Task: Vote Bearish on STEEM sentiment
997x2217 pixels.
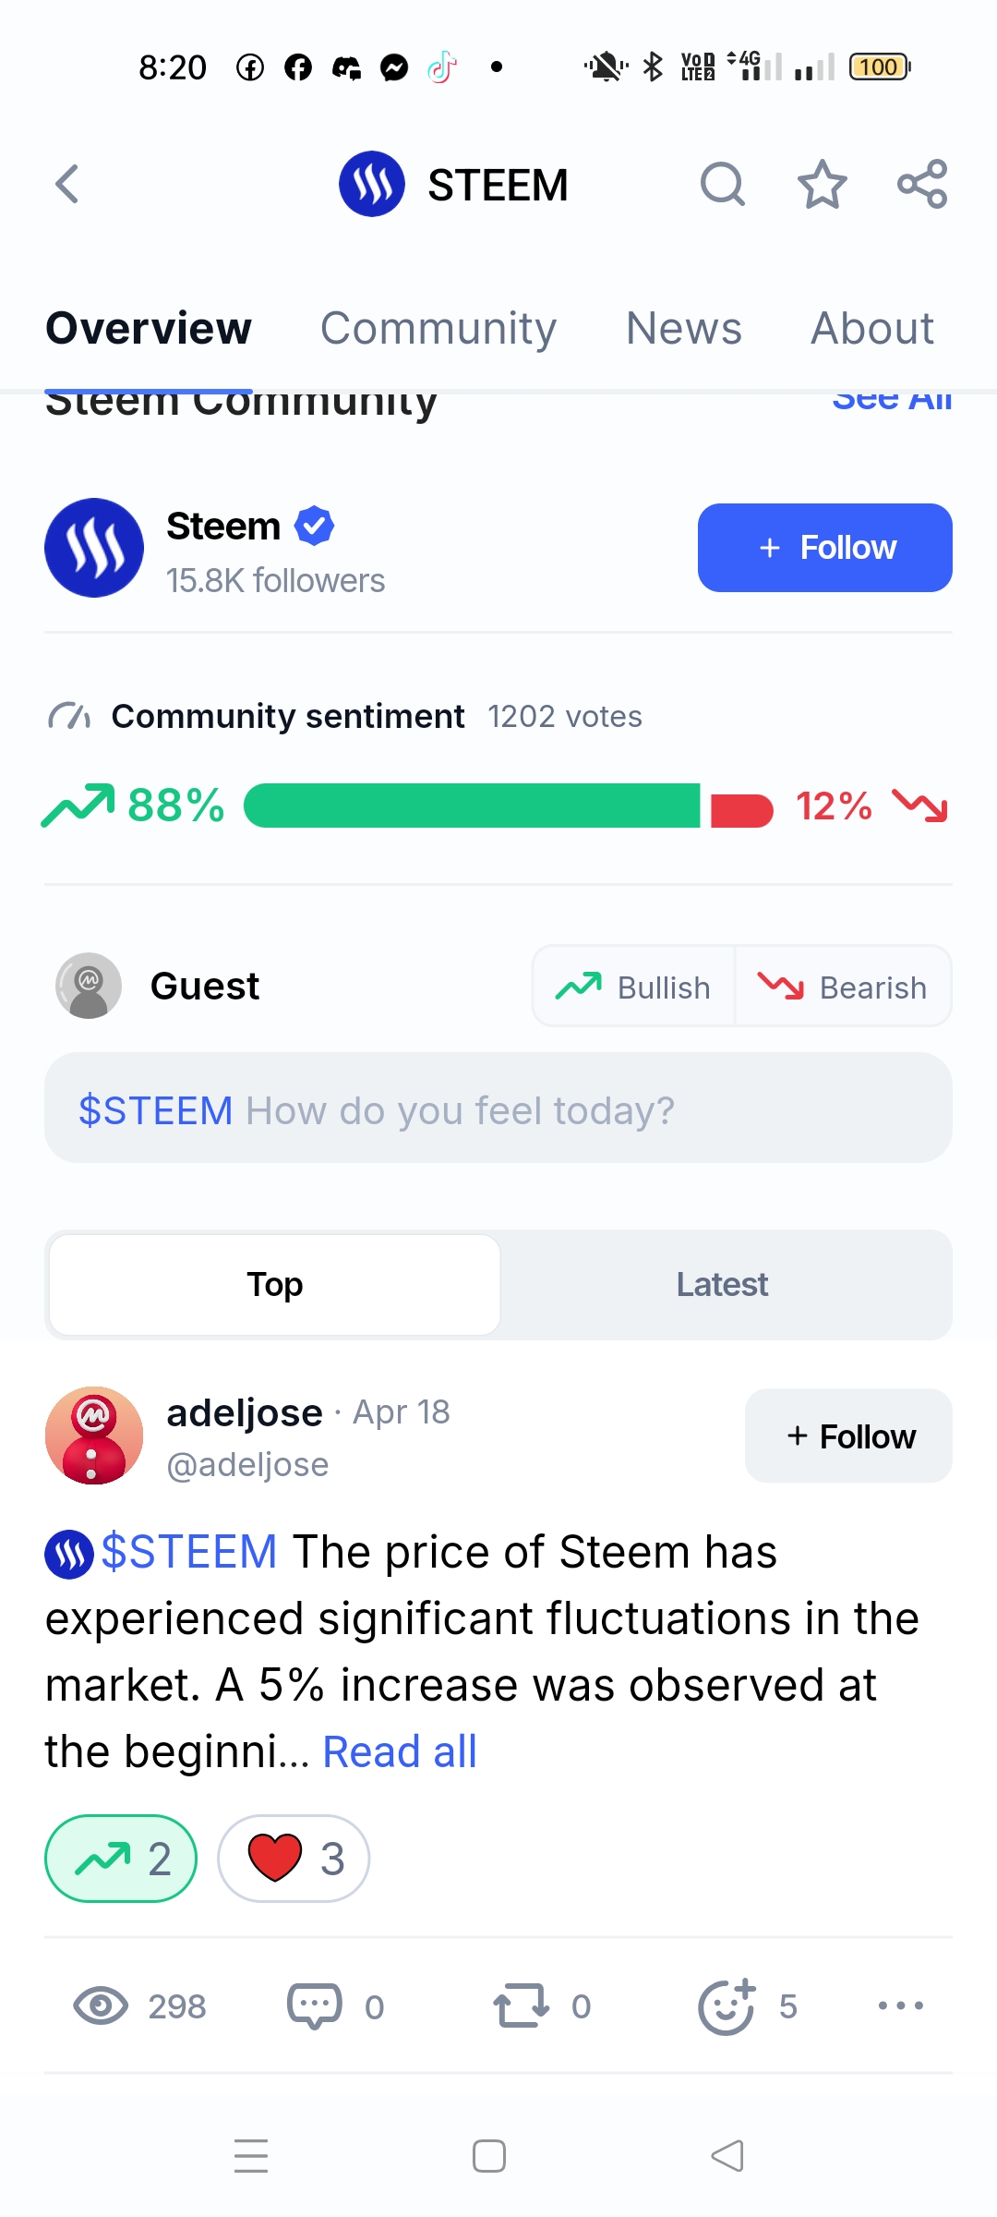Action: 843,987
